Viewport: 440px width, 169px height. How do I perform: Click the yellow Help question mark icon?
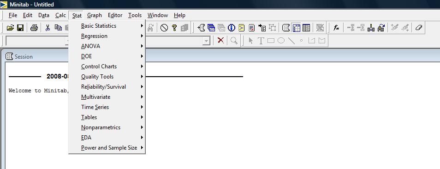174,28
